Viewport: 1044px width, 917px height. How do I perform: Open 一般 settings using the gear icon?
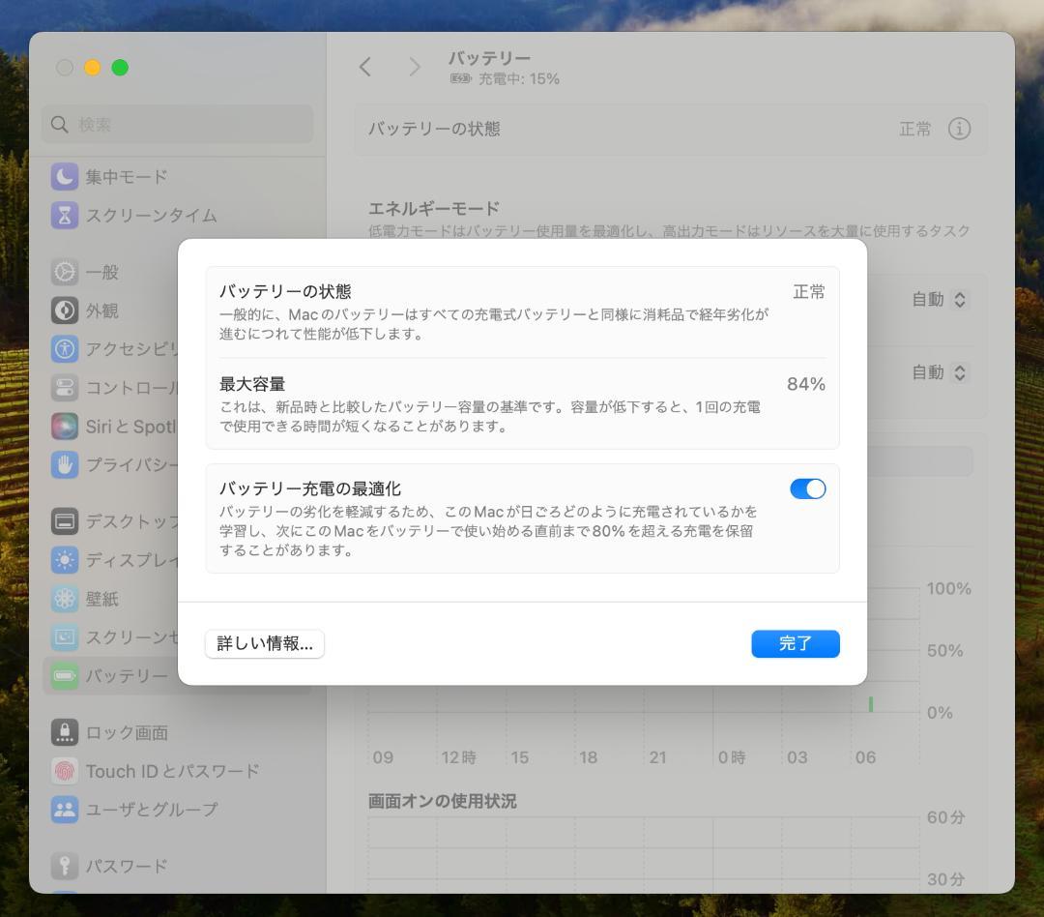64,272
